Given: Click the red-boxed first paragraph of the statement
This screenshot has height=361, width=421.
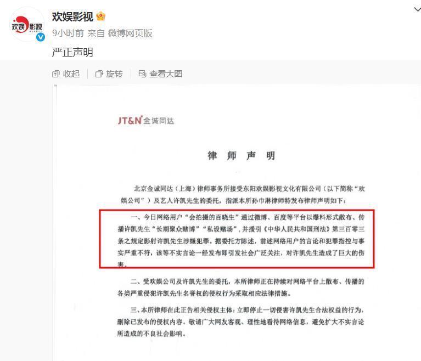Looking at the screenshot, I should coord(237,239).
